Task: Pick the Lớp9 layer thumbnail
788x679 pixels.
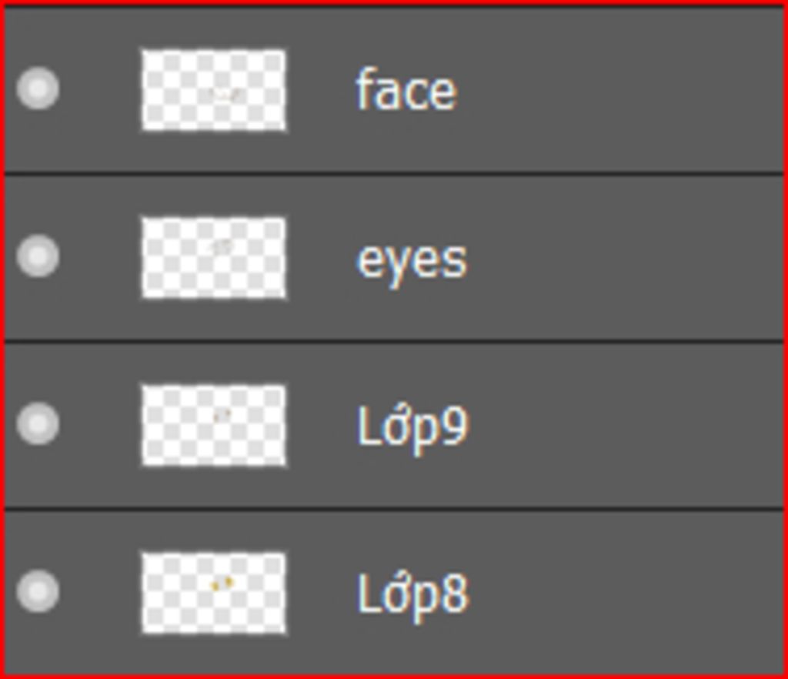Action: tap(214, 426)
